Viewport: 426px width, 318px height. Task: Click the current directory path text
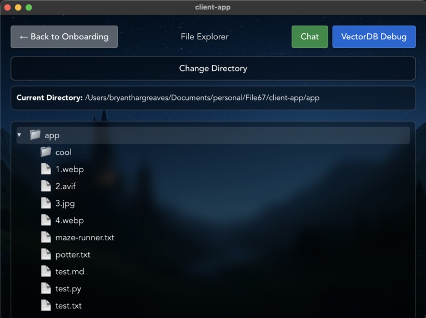[x=202, y=98]
